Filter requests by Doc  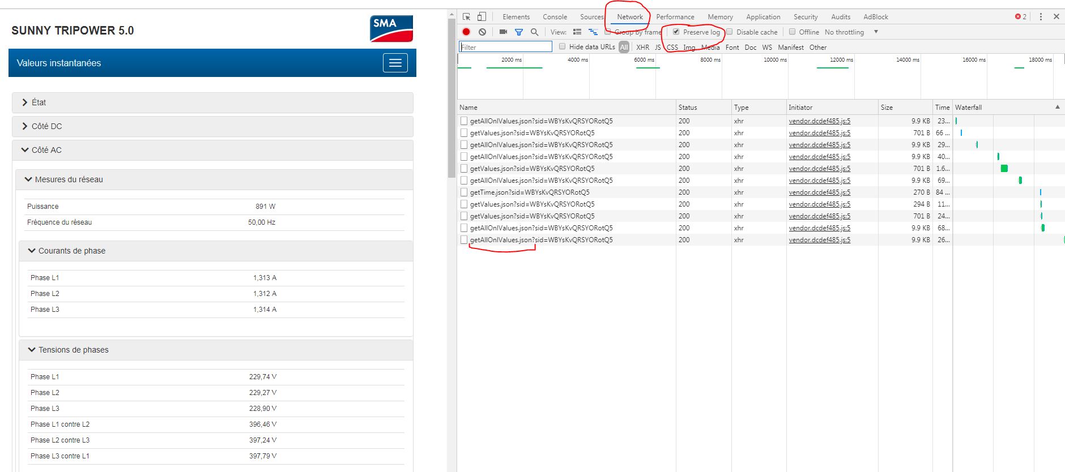pos(751,48)
